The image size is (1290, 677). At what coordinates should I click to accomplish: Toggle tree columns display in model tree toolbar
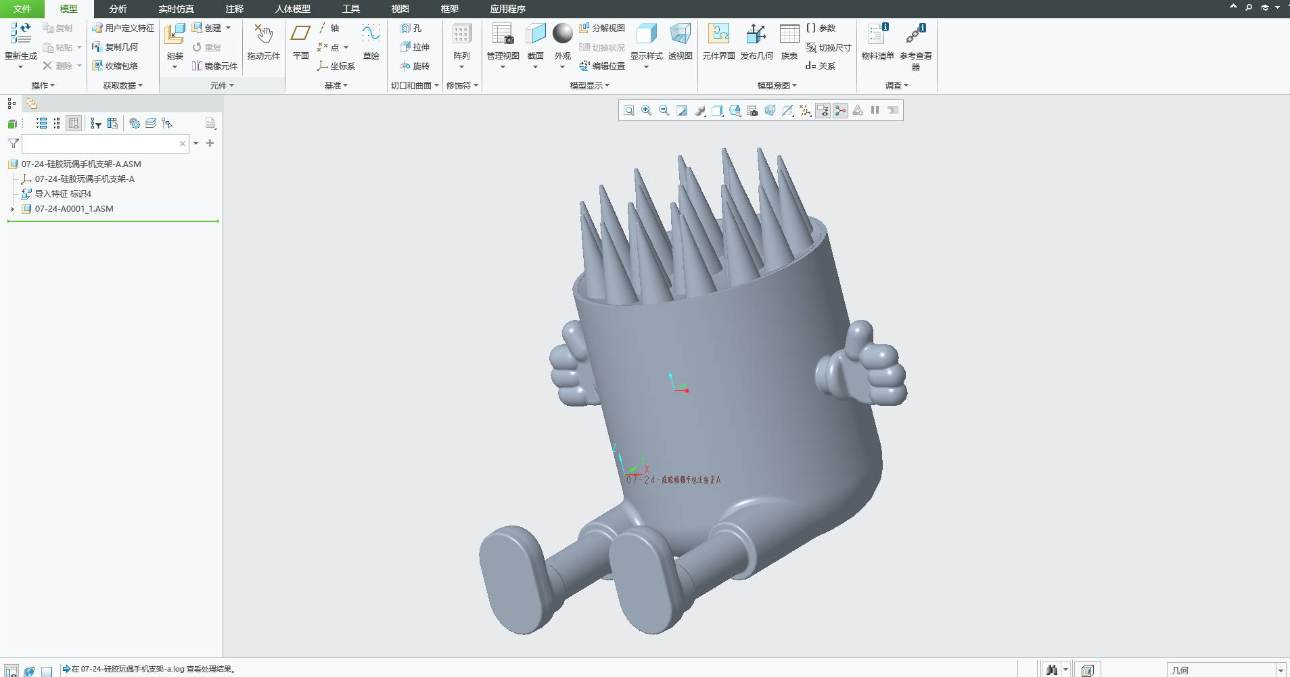[74, 123]
